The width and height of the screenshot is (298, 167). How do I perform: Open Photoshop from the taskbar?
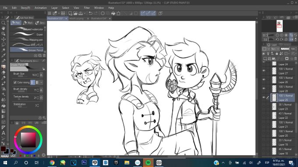pyautogui.click(x=84, y=163)
